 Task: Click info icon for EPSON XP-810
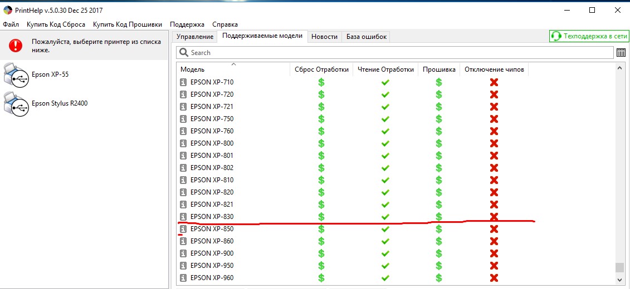183,180
